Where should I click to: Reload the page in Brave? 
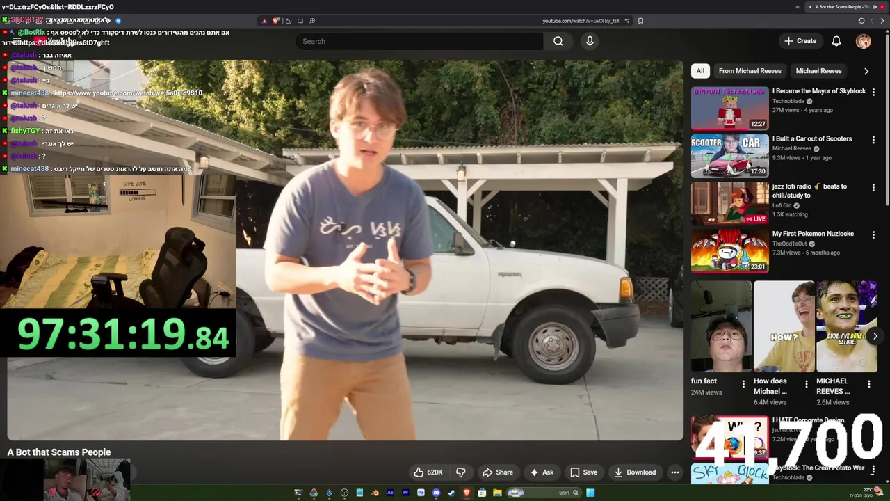click(x=861, y=21)
